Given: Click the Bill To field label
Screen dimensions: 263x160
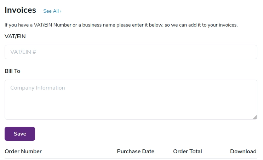Looking at the screenshot, I should (x=12, y=71).
